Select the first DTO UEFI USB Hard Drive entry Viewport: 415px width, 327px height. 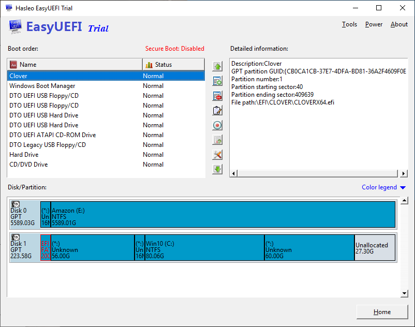coord(106,115)
